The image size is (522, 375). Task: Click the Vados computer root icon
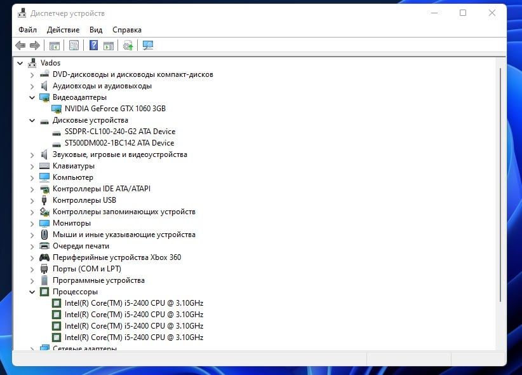pyautogui.click(x=32, y=63)
